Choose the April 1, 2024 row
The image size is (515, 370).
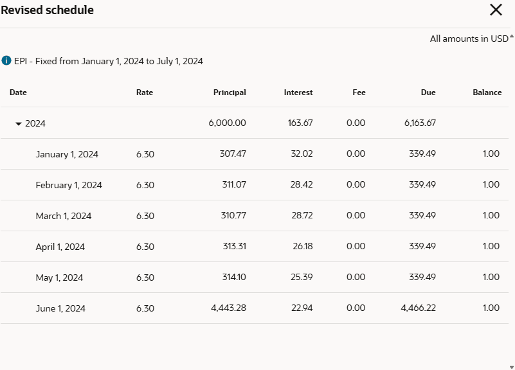60,247
